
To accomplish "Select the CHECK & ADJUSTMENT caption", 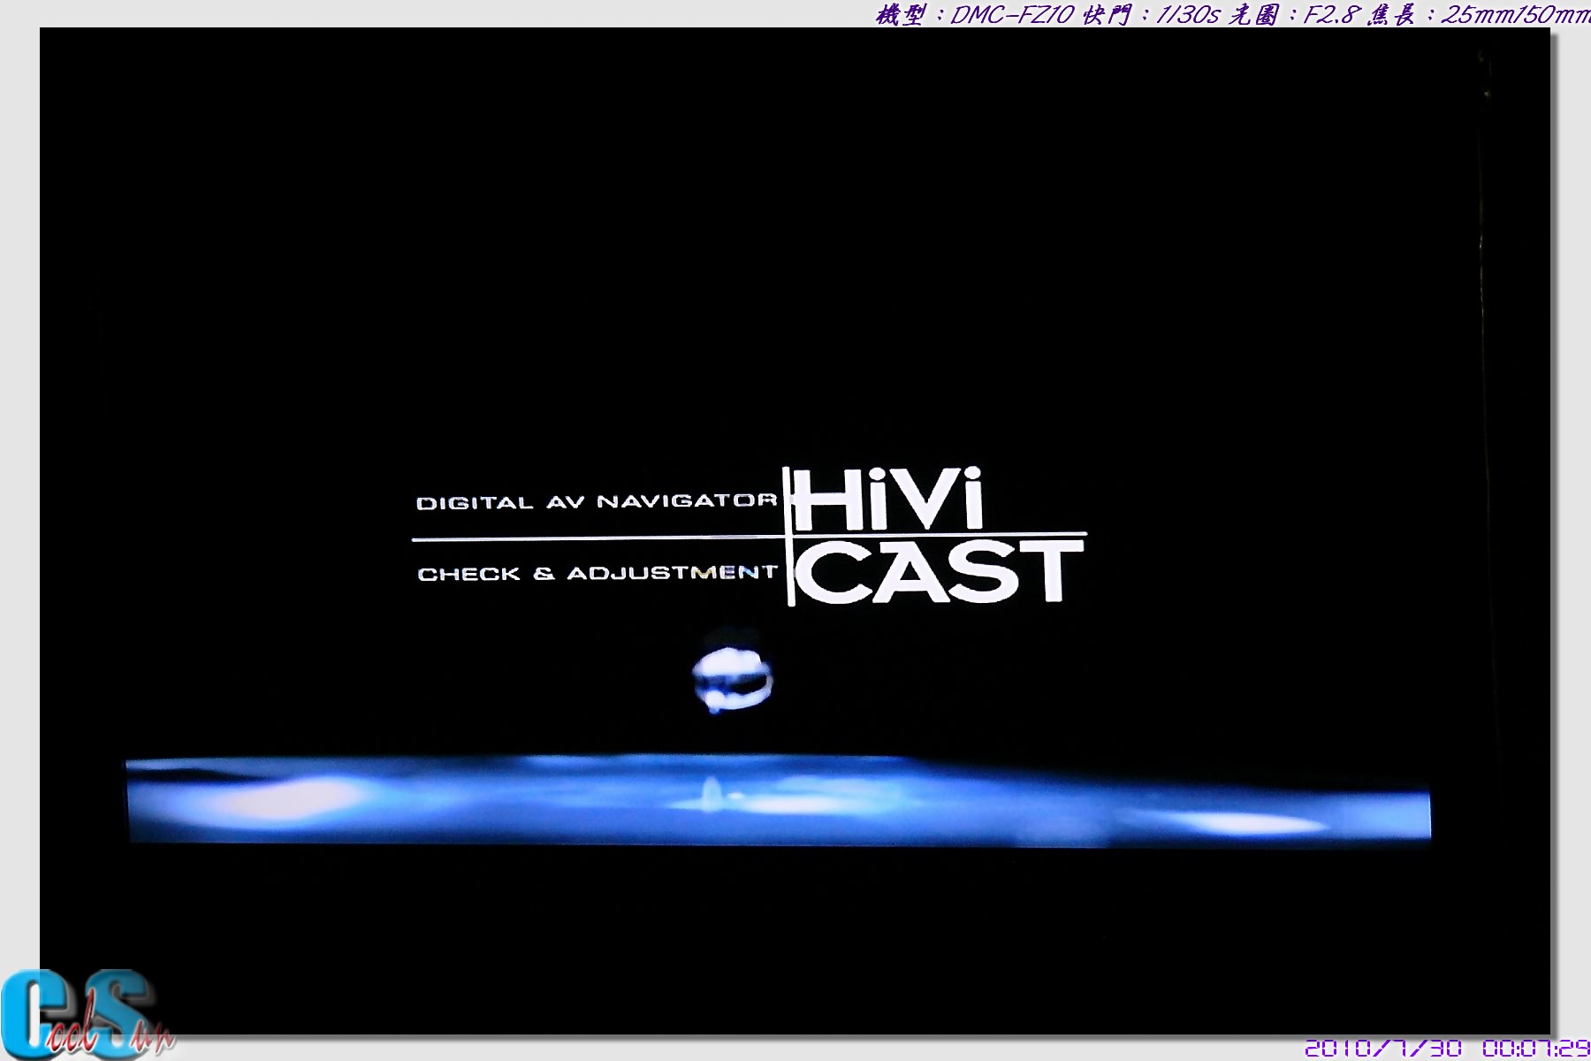I will tap(598, 574).
